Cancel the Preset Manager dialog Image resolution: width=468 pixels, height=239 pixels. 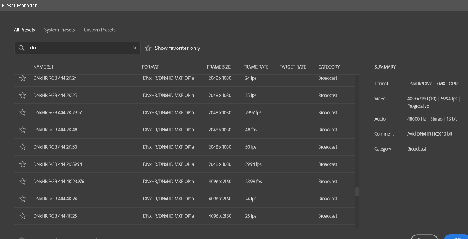[424, 237]
